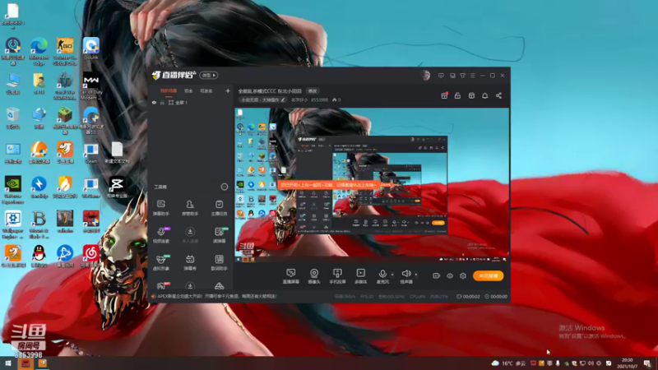Image resolution: width=658 pixels, height=370 pixels.
Task: Open the weather widget in the taskbar
Action: [508, 363]
